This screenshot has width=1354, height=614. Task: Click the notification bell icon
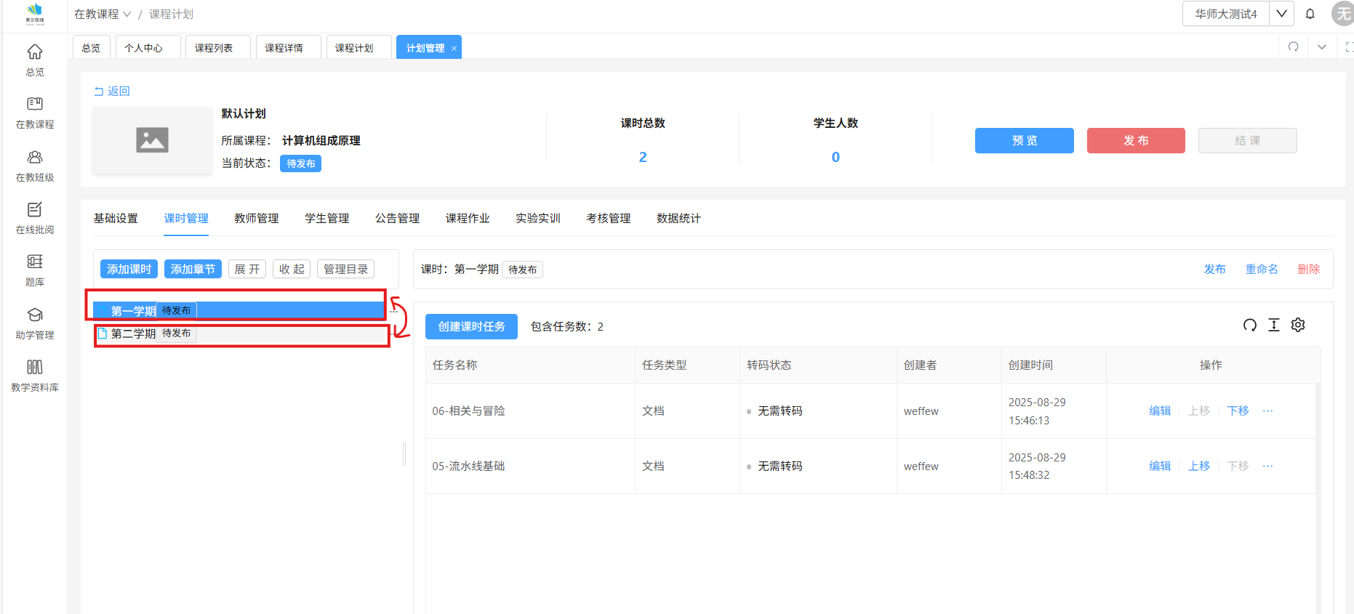[x=1310, y=14]
